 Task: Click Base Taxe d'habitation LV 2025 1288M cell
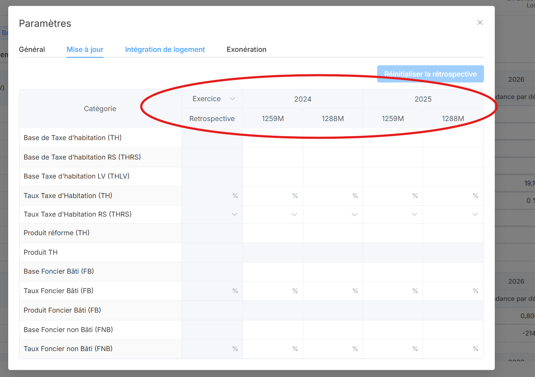[453, 176]
